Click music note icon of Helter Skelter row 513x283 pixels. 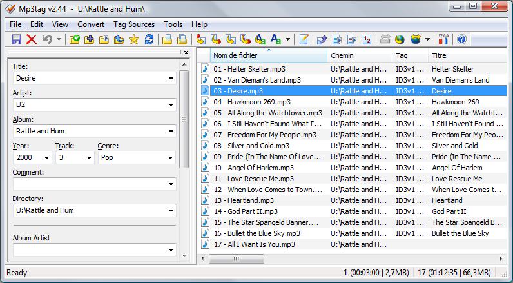[x=205, y=69]
